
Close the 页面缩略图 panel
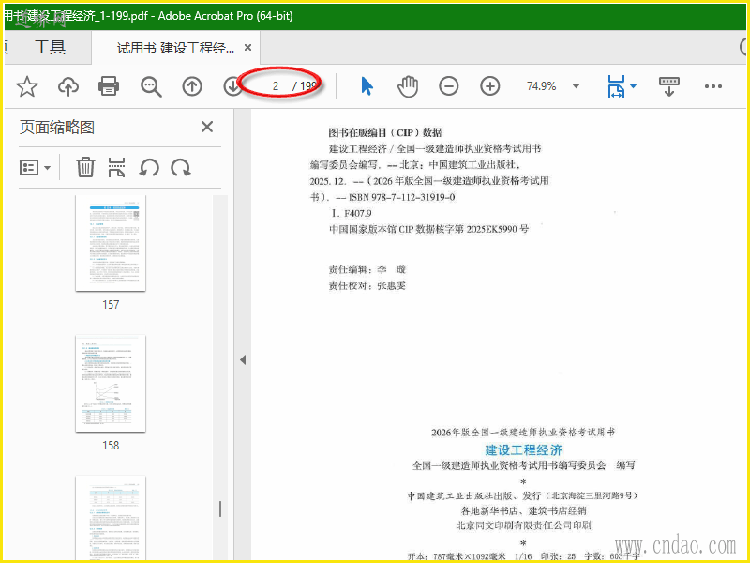point(207,127)
